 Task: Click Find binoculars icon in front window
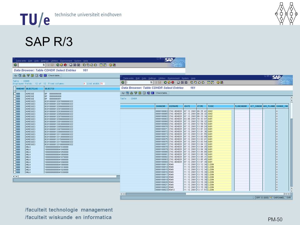182,82
